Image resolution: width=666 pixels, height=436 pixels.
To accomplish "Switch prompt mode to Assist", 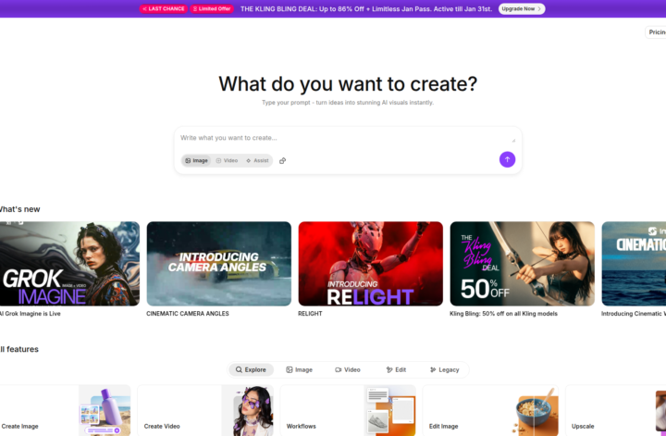I will click(x=257, y=161).
